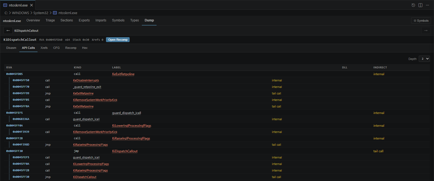Open the KeDisableInterrupts function link
434x181 pixels.
click(x=86, y=80)
